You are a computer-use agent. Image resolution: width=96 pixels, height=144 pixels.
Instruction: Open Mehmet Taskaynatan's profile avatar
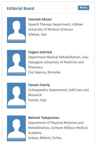17,128
